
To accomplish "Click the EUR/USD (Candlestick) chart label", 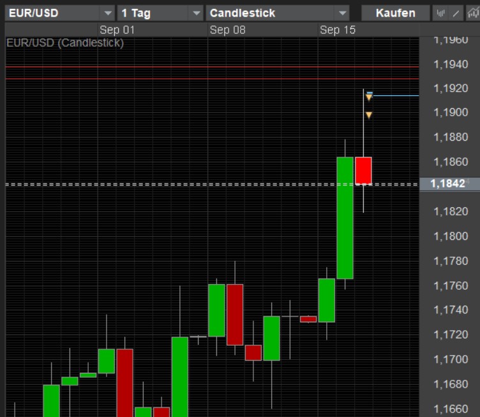I will (65, 43).
